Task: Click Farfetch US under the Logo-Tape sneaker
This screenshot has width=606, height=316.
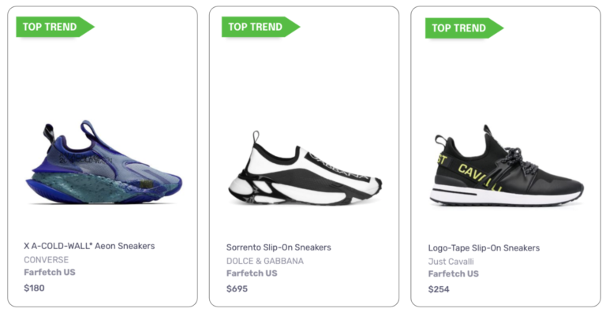Action: [x=454, y=274]
